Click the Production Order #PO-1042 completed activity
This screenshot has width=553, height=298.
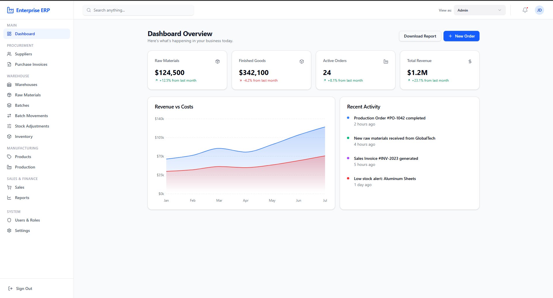pyautogui.click(x=389, y=118)
